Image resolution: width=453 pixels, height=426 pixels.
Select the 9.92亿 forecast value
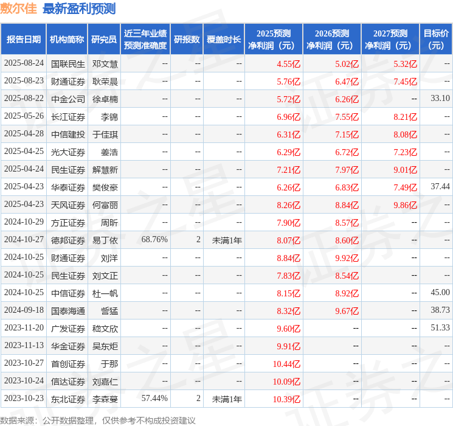click(x=347, y=258)
